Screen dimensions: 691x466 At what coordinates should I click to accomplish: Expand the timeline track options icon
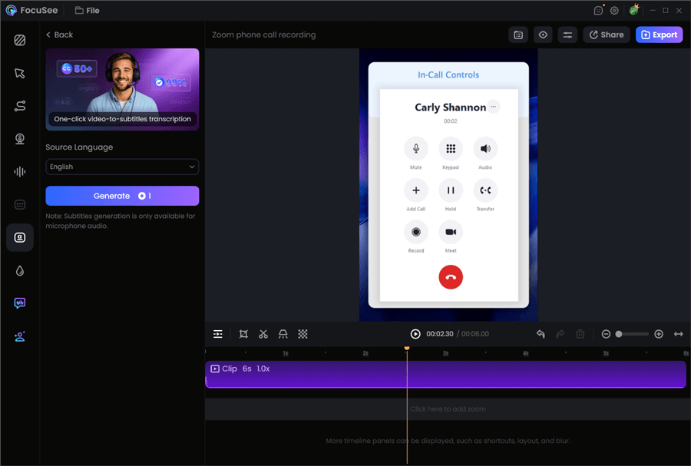(x=218, y=333)
